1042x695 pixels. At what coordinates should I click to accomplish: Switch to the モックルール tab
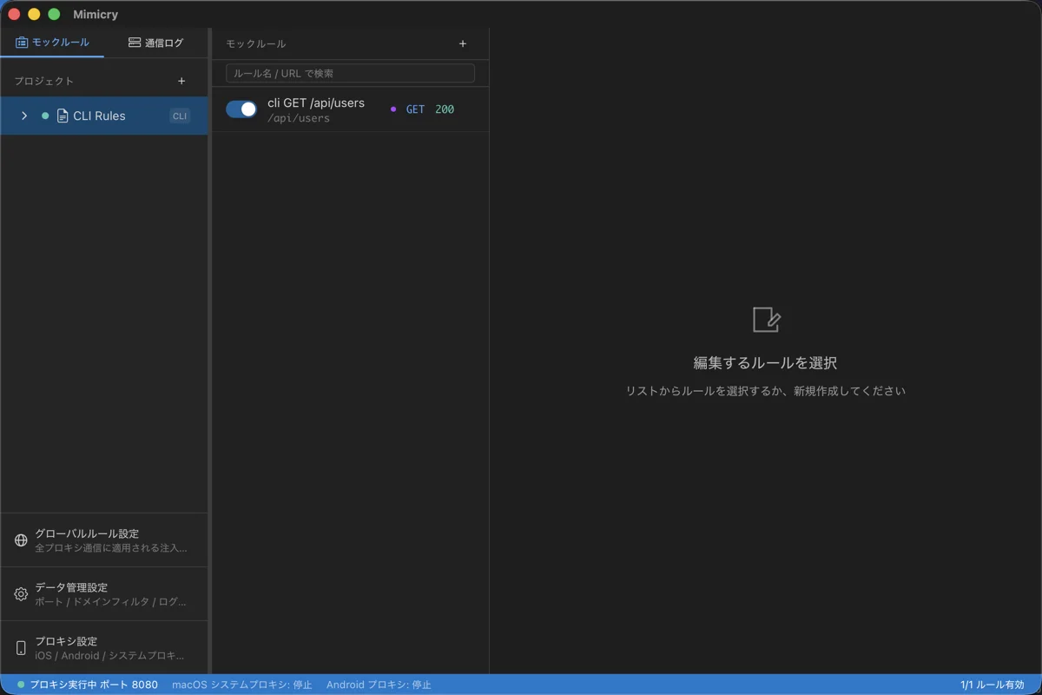[x=52, y=43]
